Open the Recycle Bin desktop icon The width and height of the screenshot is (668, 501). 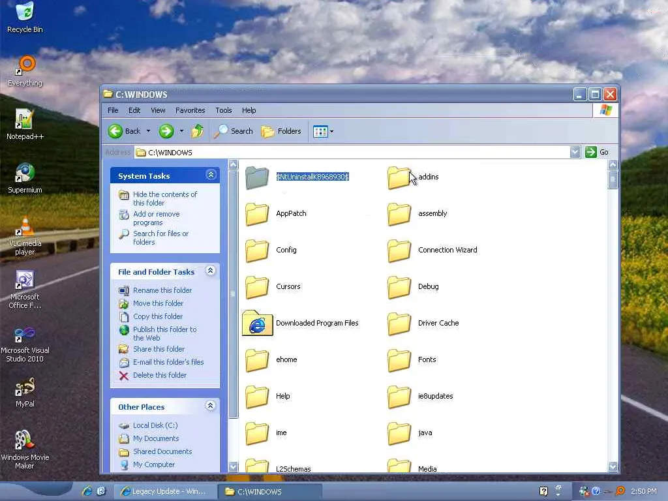pyautogui.click(x=25, y=17)
